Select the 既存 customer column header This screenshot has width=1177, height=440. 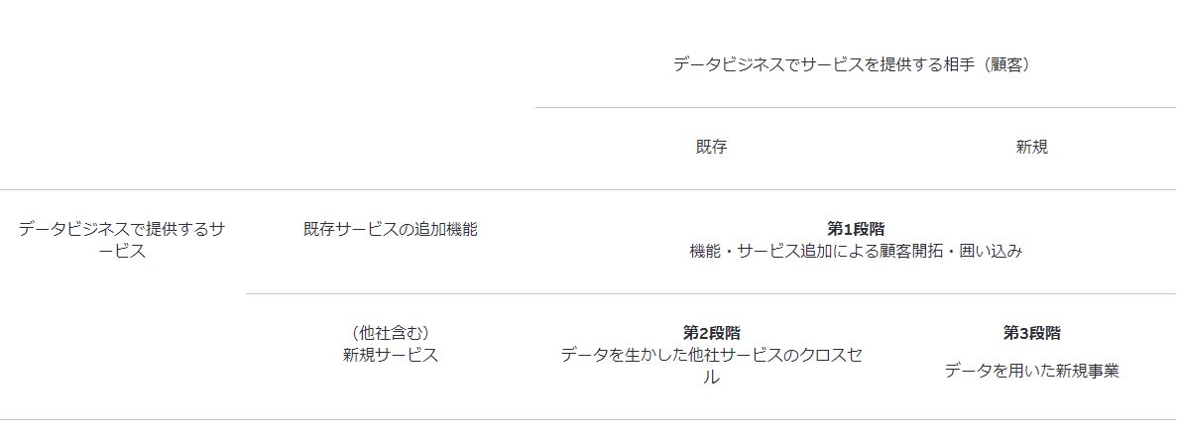tap(711, 147)
